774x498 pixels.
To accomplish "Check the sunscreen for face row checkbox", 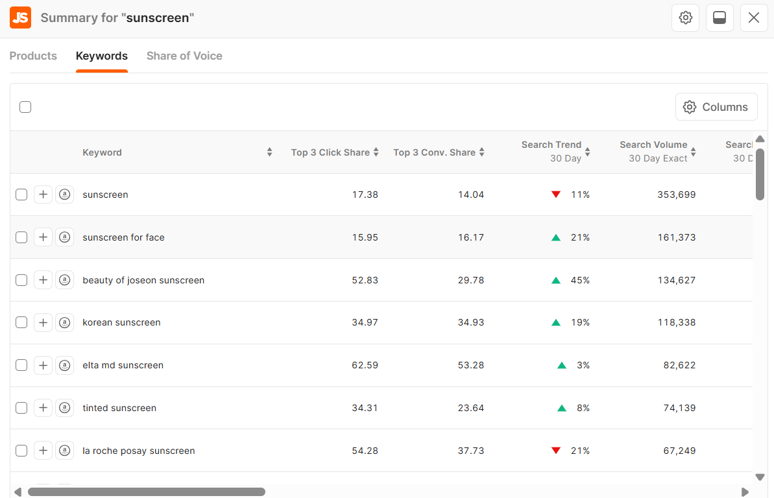I will click(21, 237).
